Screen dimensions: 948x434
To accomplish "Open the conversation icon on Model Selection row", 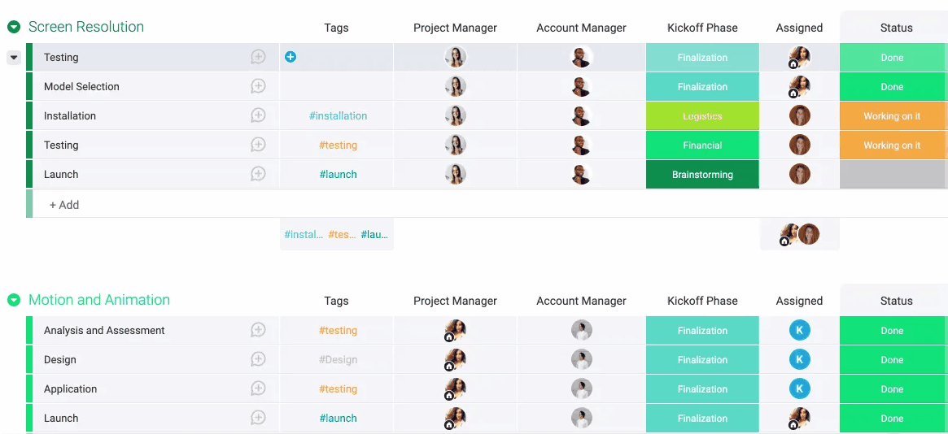I will pyautogui.click(x=258, y=86).
